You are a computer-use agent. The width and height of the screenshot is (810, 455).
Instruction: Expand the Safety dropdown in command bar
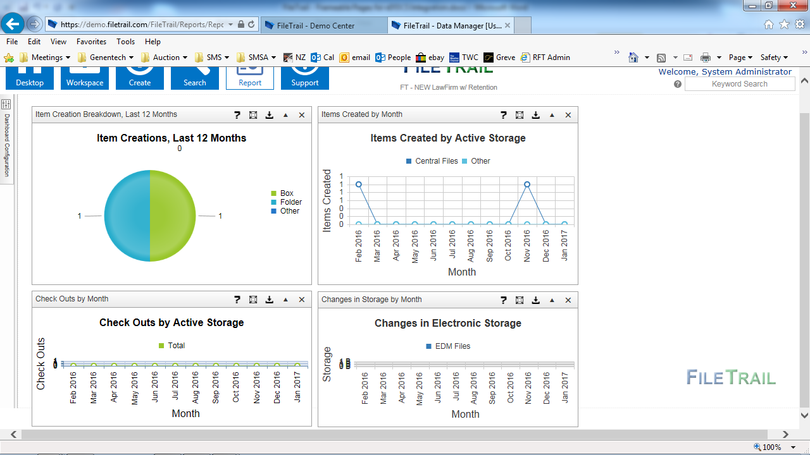click(x=774, y=58)
